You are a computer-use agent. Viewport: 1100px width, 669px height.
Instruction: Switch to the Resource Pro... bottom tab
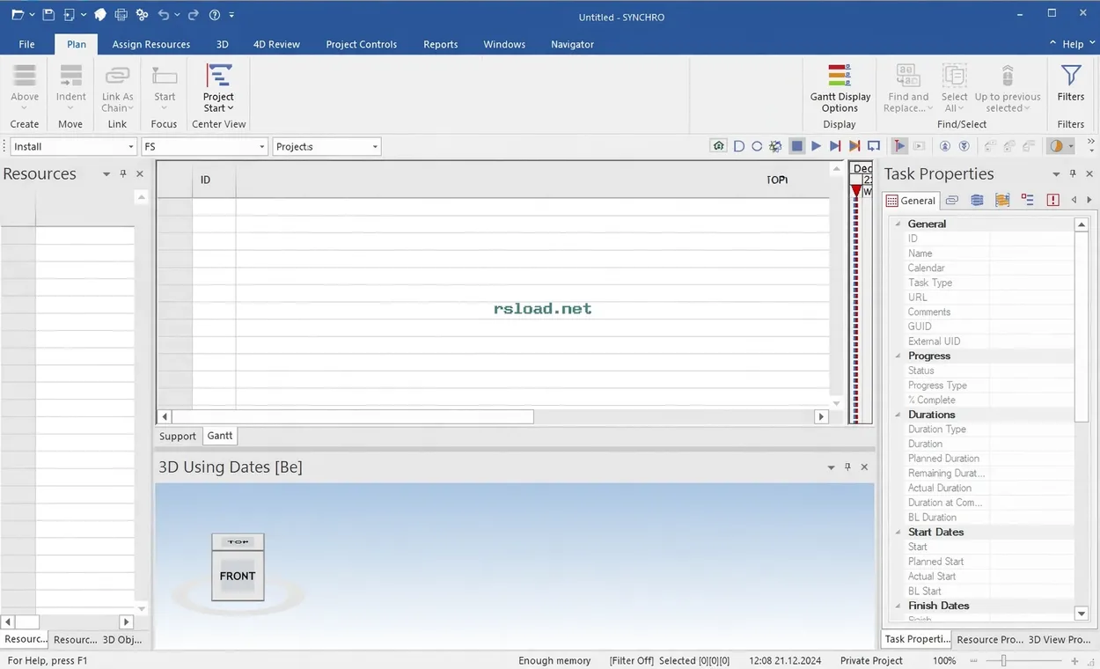989,639
